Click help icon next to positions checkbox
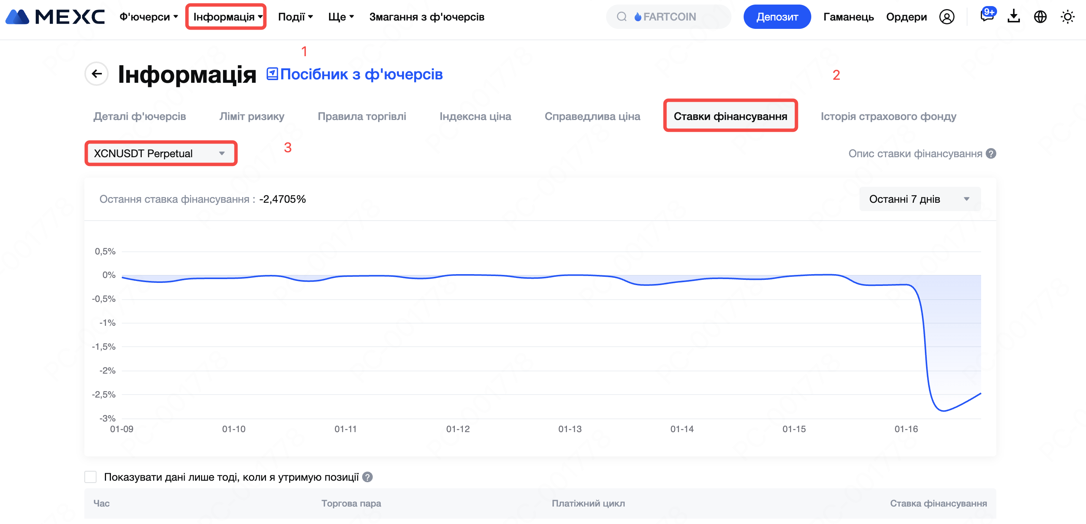The height and width of the screenshot is (524, 1086). coord(367,477)
